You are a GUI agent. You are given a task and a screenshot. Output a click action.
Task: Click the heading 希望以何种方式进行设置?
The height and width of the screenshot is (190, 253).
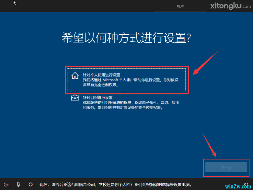click(x=126, y=38)
